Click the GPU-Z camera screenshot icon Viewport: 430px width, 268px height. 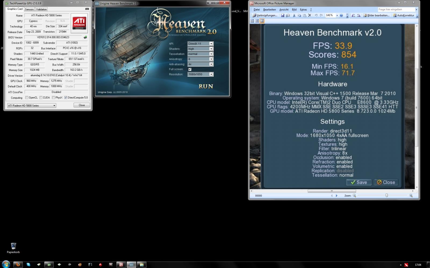(87, 9)
